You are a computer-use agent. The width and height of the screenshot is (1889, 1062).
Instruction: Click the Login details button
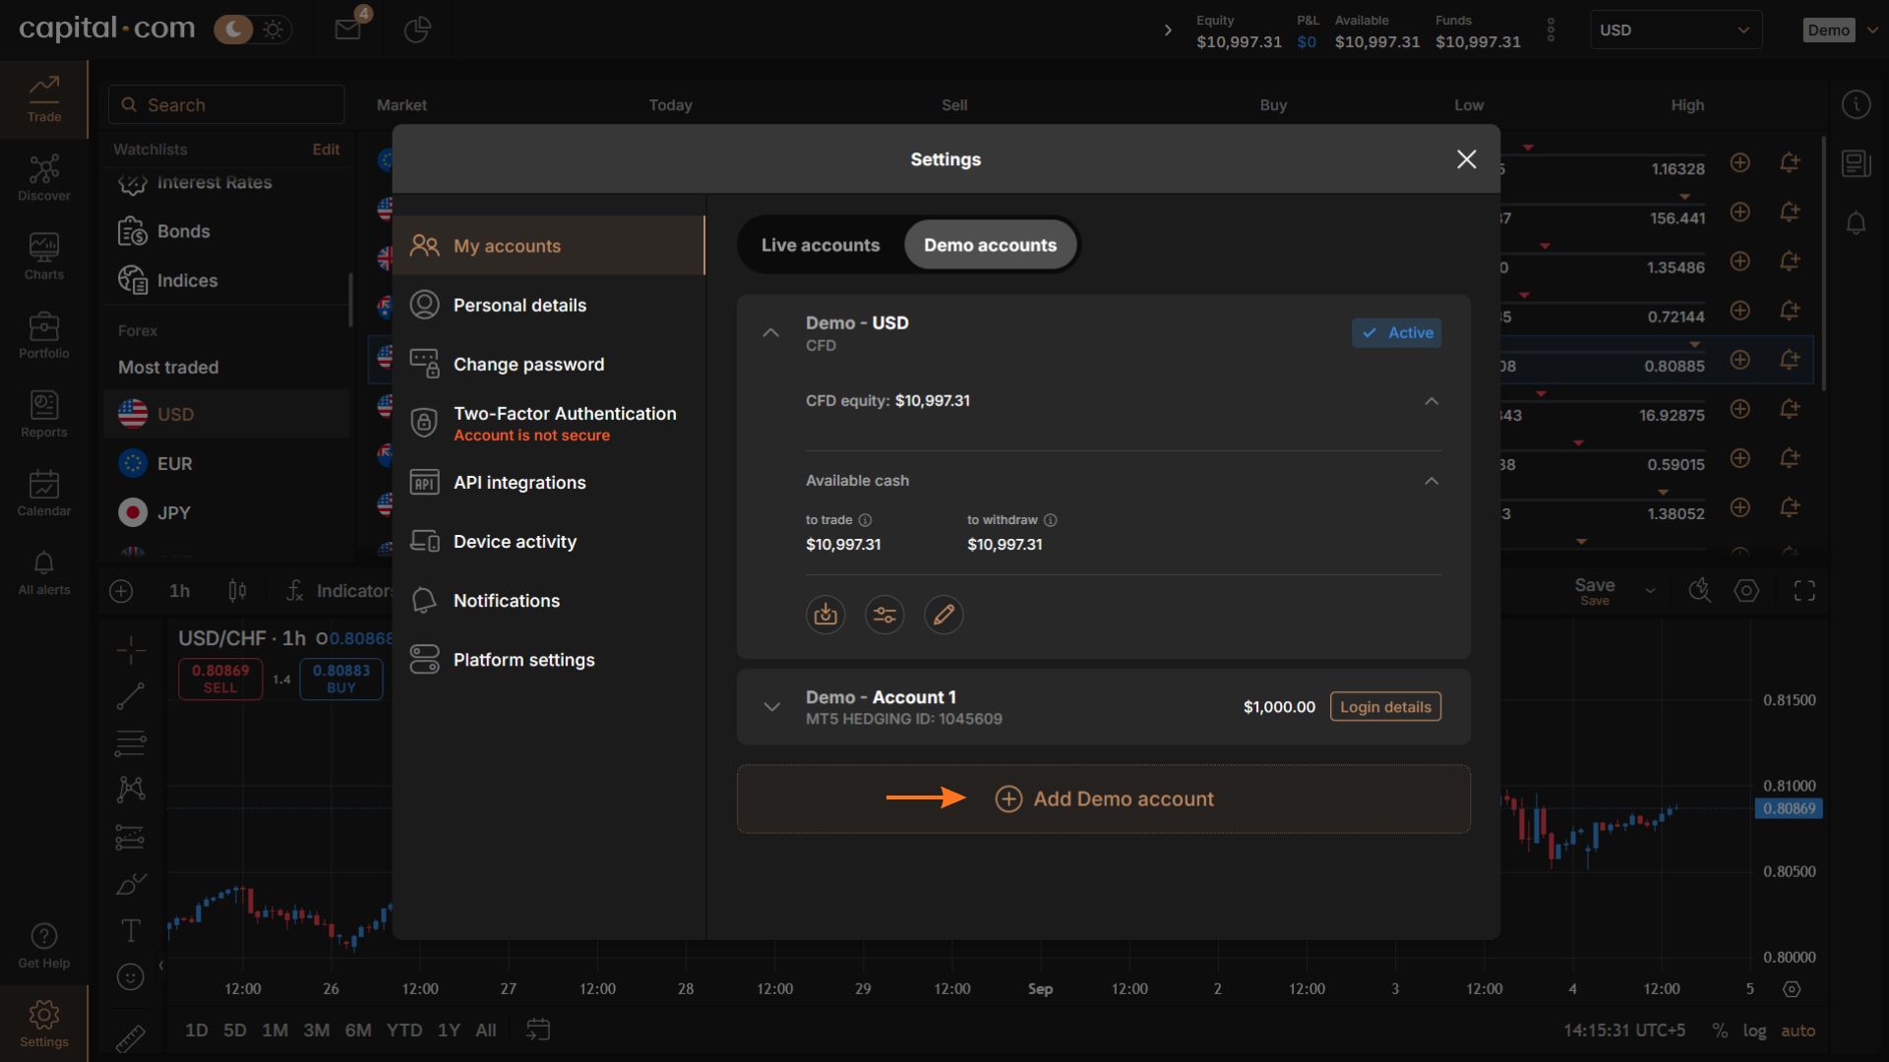pyautogui.click(x=1385, y=707)
